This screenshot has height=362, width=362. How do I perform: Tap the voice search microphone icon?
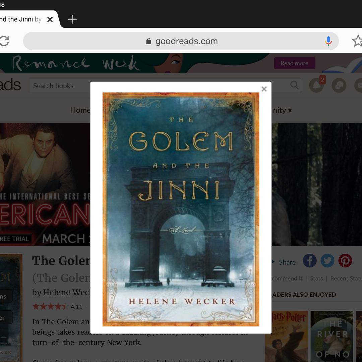[328, 41]
